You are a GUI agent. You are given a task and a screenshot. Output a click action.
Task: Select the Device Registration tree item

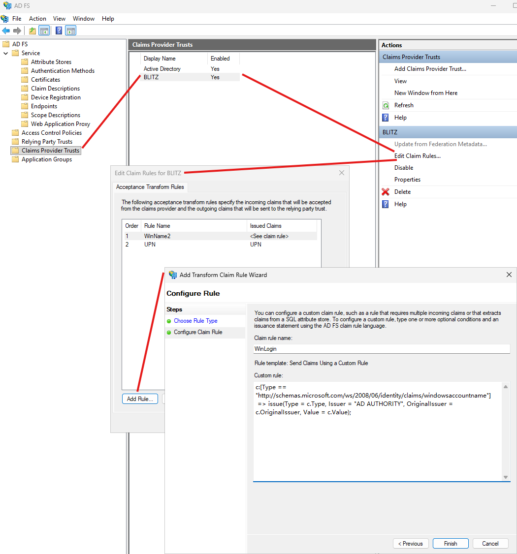click(x=56, y=97)
